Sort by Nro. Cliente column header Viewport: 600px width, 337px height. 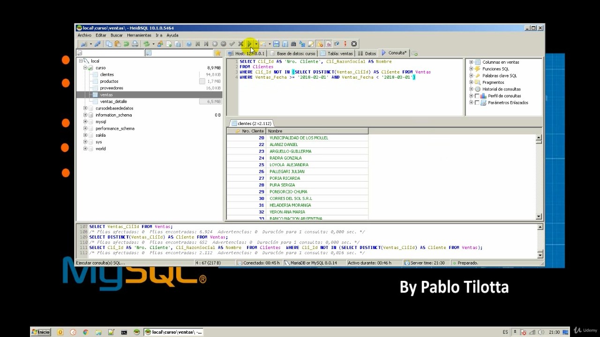247,131
